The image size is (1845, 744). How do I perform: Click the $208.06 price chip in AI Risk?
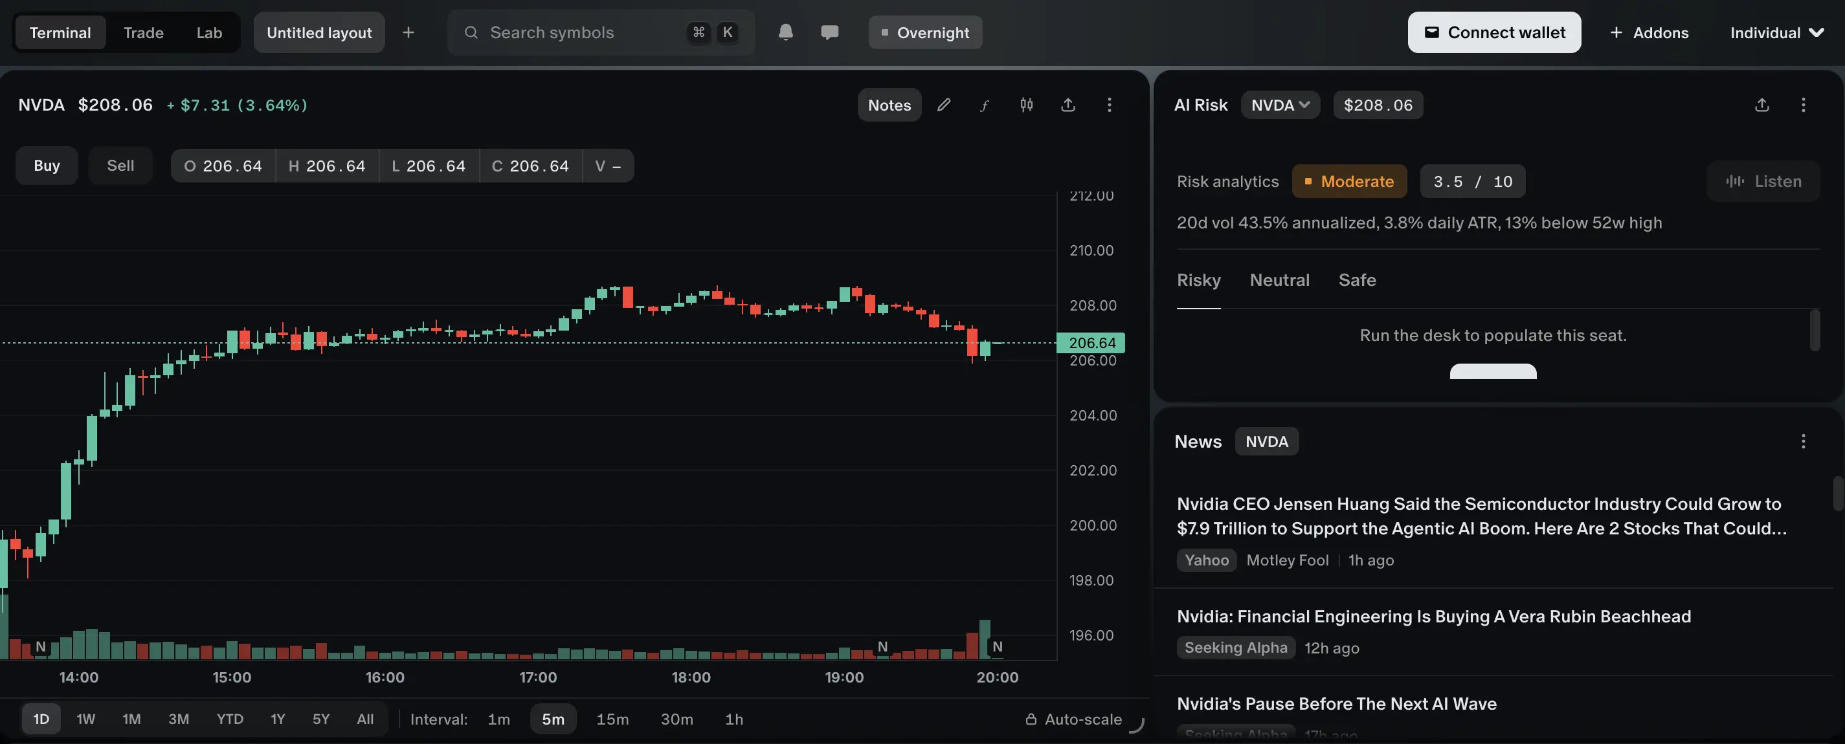(1378, 105)
